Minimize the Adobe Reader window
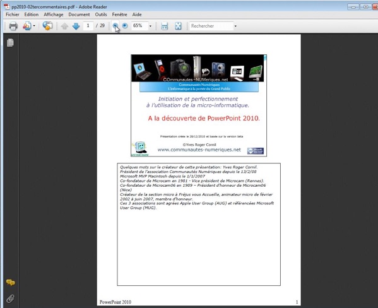 coord(353,7)
